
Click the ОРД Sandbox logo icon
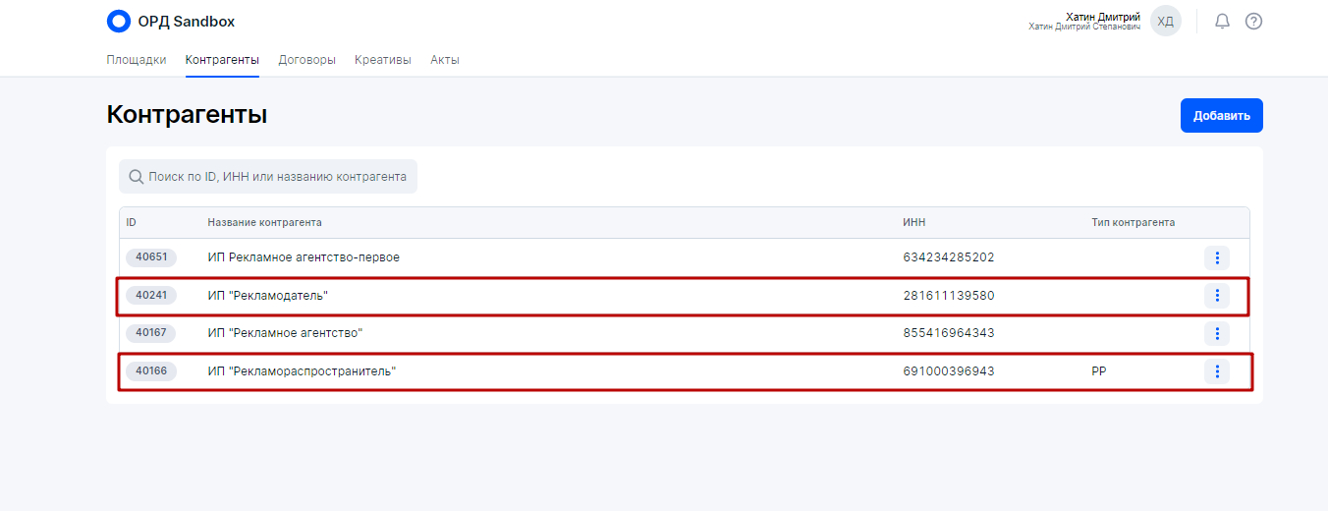(x=118, y=22)
